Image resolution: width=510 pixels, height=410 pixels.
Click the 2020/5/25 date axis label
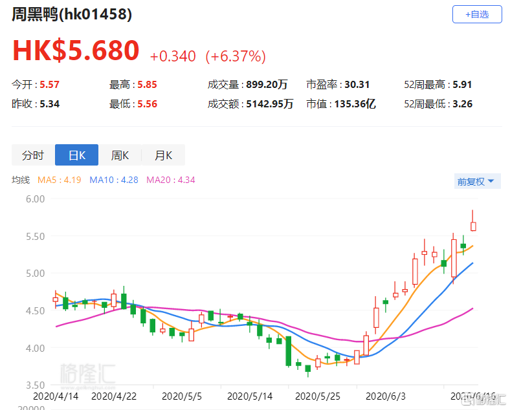tap(317, 396)
